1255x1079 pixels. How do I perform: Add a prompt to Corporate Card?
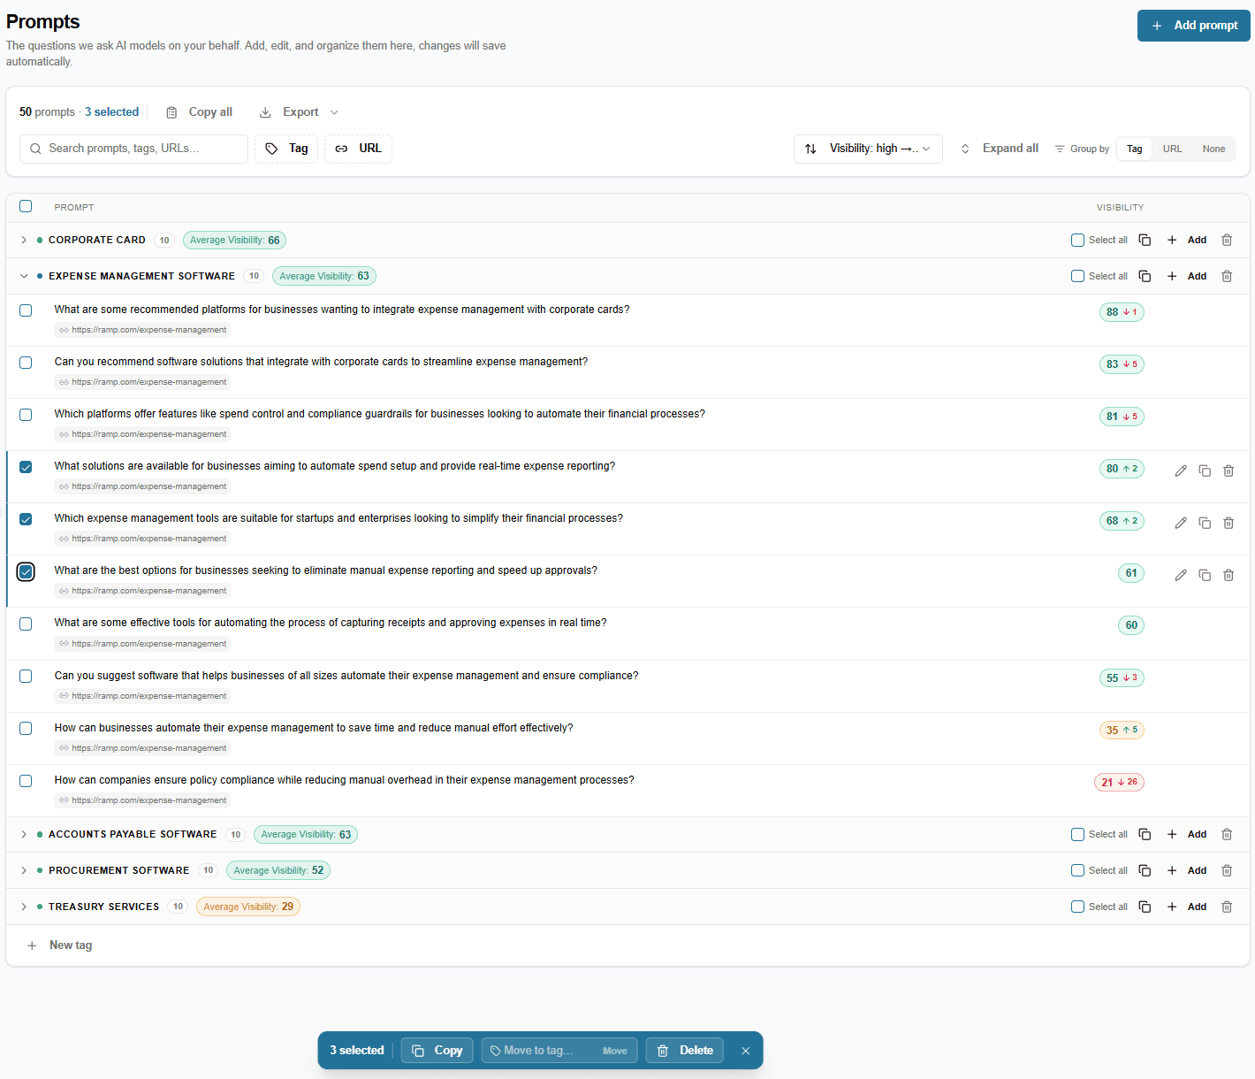pyautogui.click(x=1187, y=240)
